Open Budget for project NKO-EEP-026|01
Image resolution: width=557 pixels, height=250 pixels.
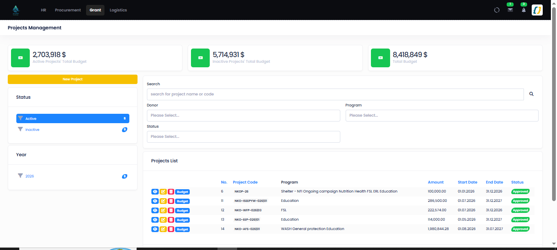[182, 220]
